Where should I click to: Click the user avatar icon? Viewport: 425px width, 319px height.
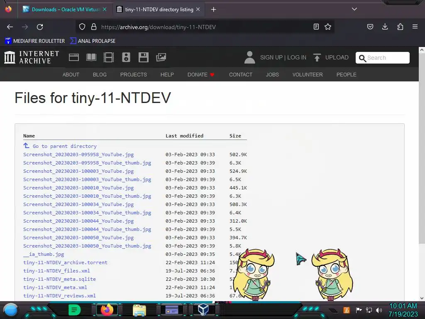[249, 57]
